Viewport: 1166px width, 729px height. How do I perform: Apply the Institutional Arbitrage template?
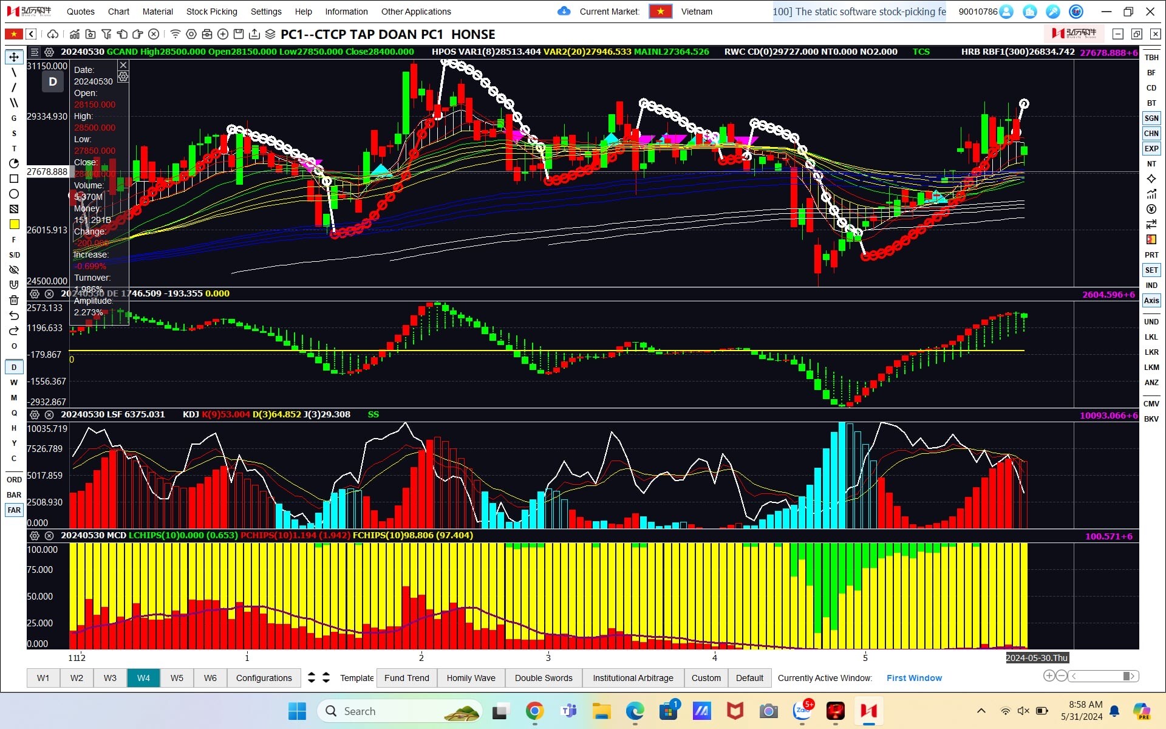point(633,678)
